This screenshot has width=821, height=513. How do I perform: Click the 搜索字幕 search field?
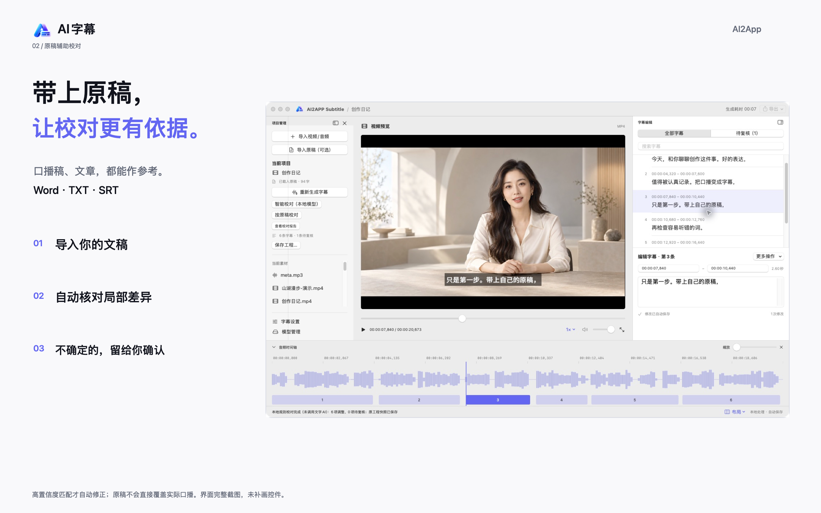point(710,146)
